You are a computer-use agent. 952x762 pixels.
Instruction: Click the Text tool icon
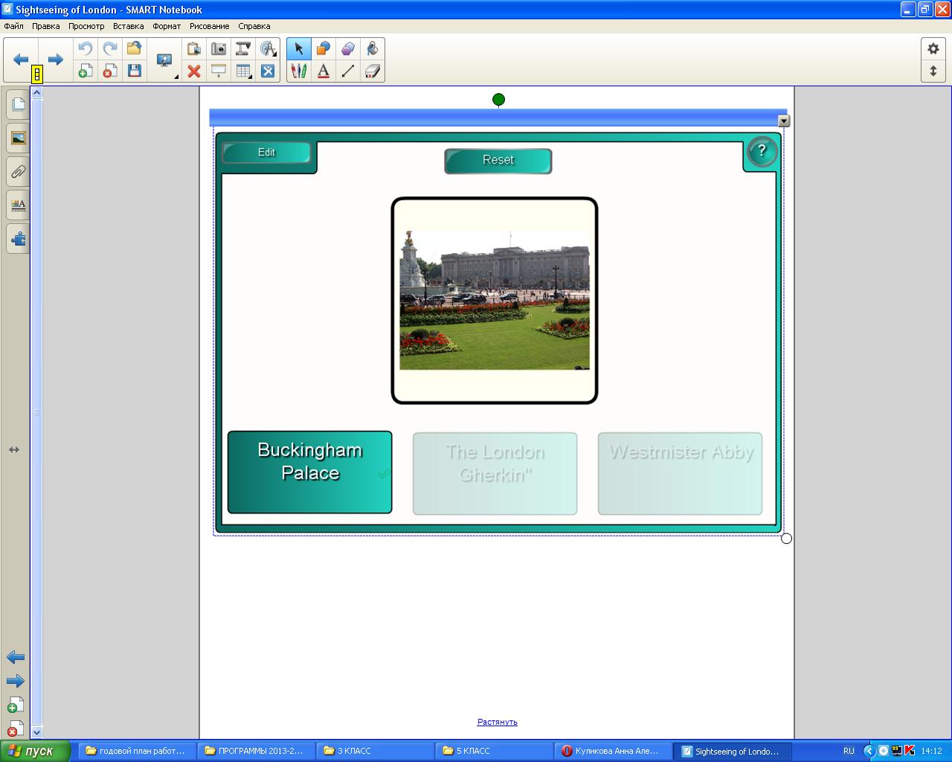tap(324, 71)
